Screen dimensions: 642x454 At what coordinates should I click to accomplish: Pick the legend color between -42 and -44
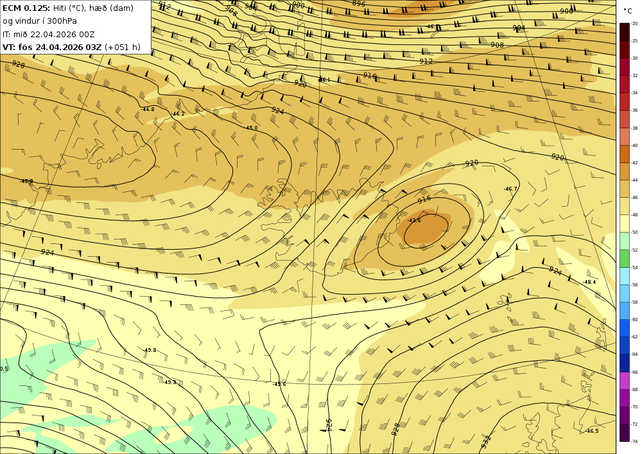[x=625, y=171]
